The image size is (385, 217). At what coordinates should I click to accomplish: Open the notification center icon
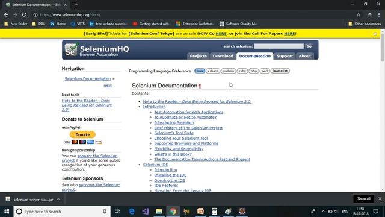coord(375,212)
